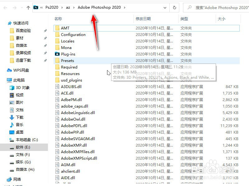Image resolution: width=249 pixels, height=186 pixels.
Task: Select AdobePIP.dll file name
Action: (73, 132)
